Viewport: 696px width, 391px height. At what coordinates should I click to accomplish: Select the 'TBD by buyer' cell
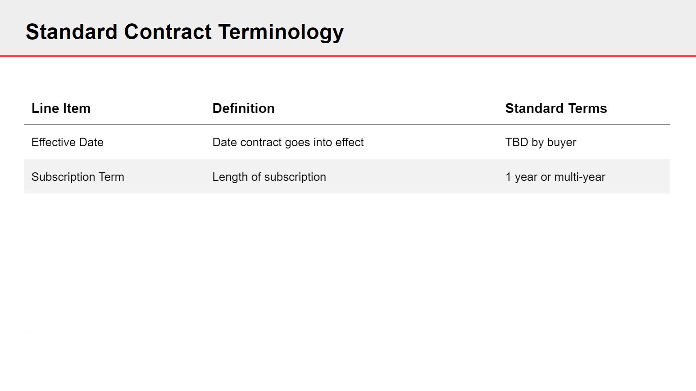[541, 142]
